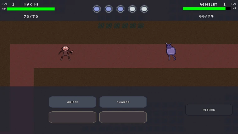Click the second blue team orb
The width and height of the screenshot is (238, 134).
[x=108, y=9]
